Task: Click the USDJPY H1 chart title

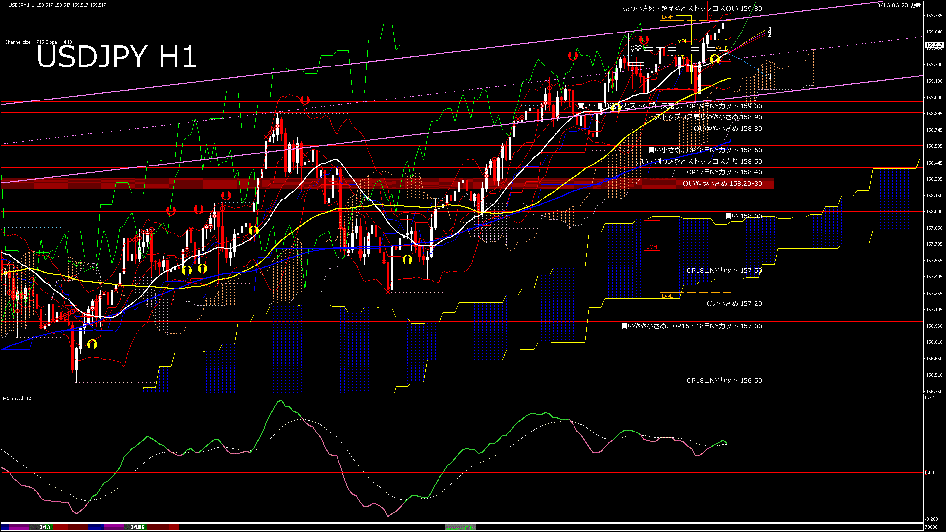Action: tap(116, 57)
